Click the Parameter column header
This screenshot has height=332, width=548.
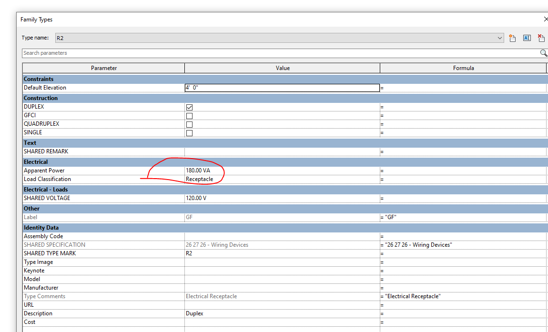click(103, 68)
